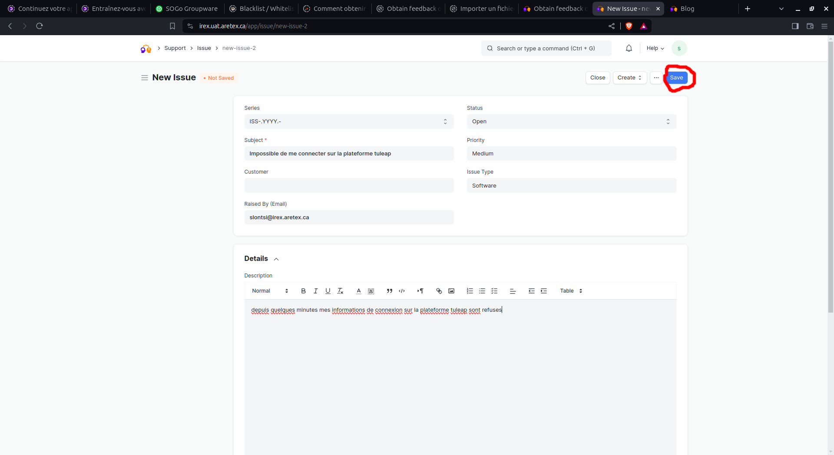The width and height of the screenshot is (834, 455).
Task: Apply italic formatting in description
Action: [316, 291]
